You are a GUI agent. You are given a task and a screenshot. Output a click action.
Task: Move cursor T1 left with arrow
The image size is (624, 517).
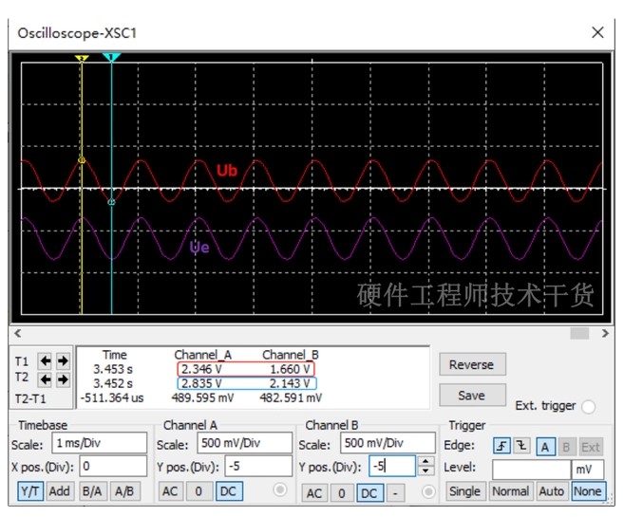(45, 361)
